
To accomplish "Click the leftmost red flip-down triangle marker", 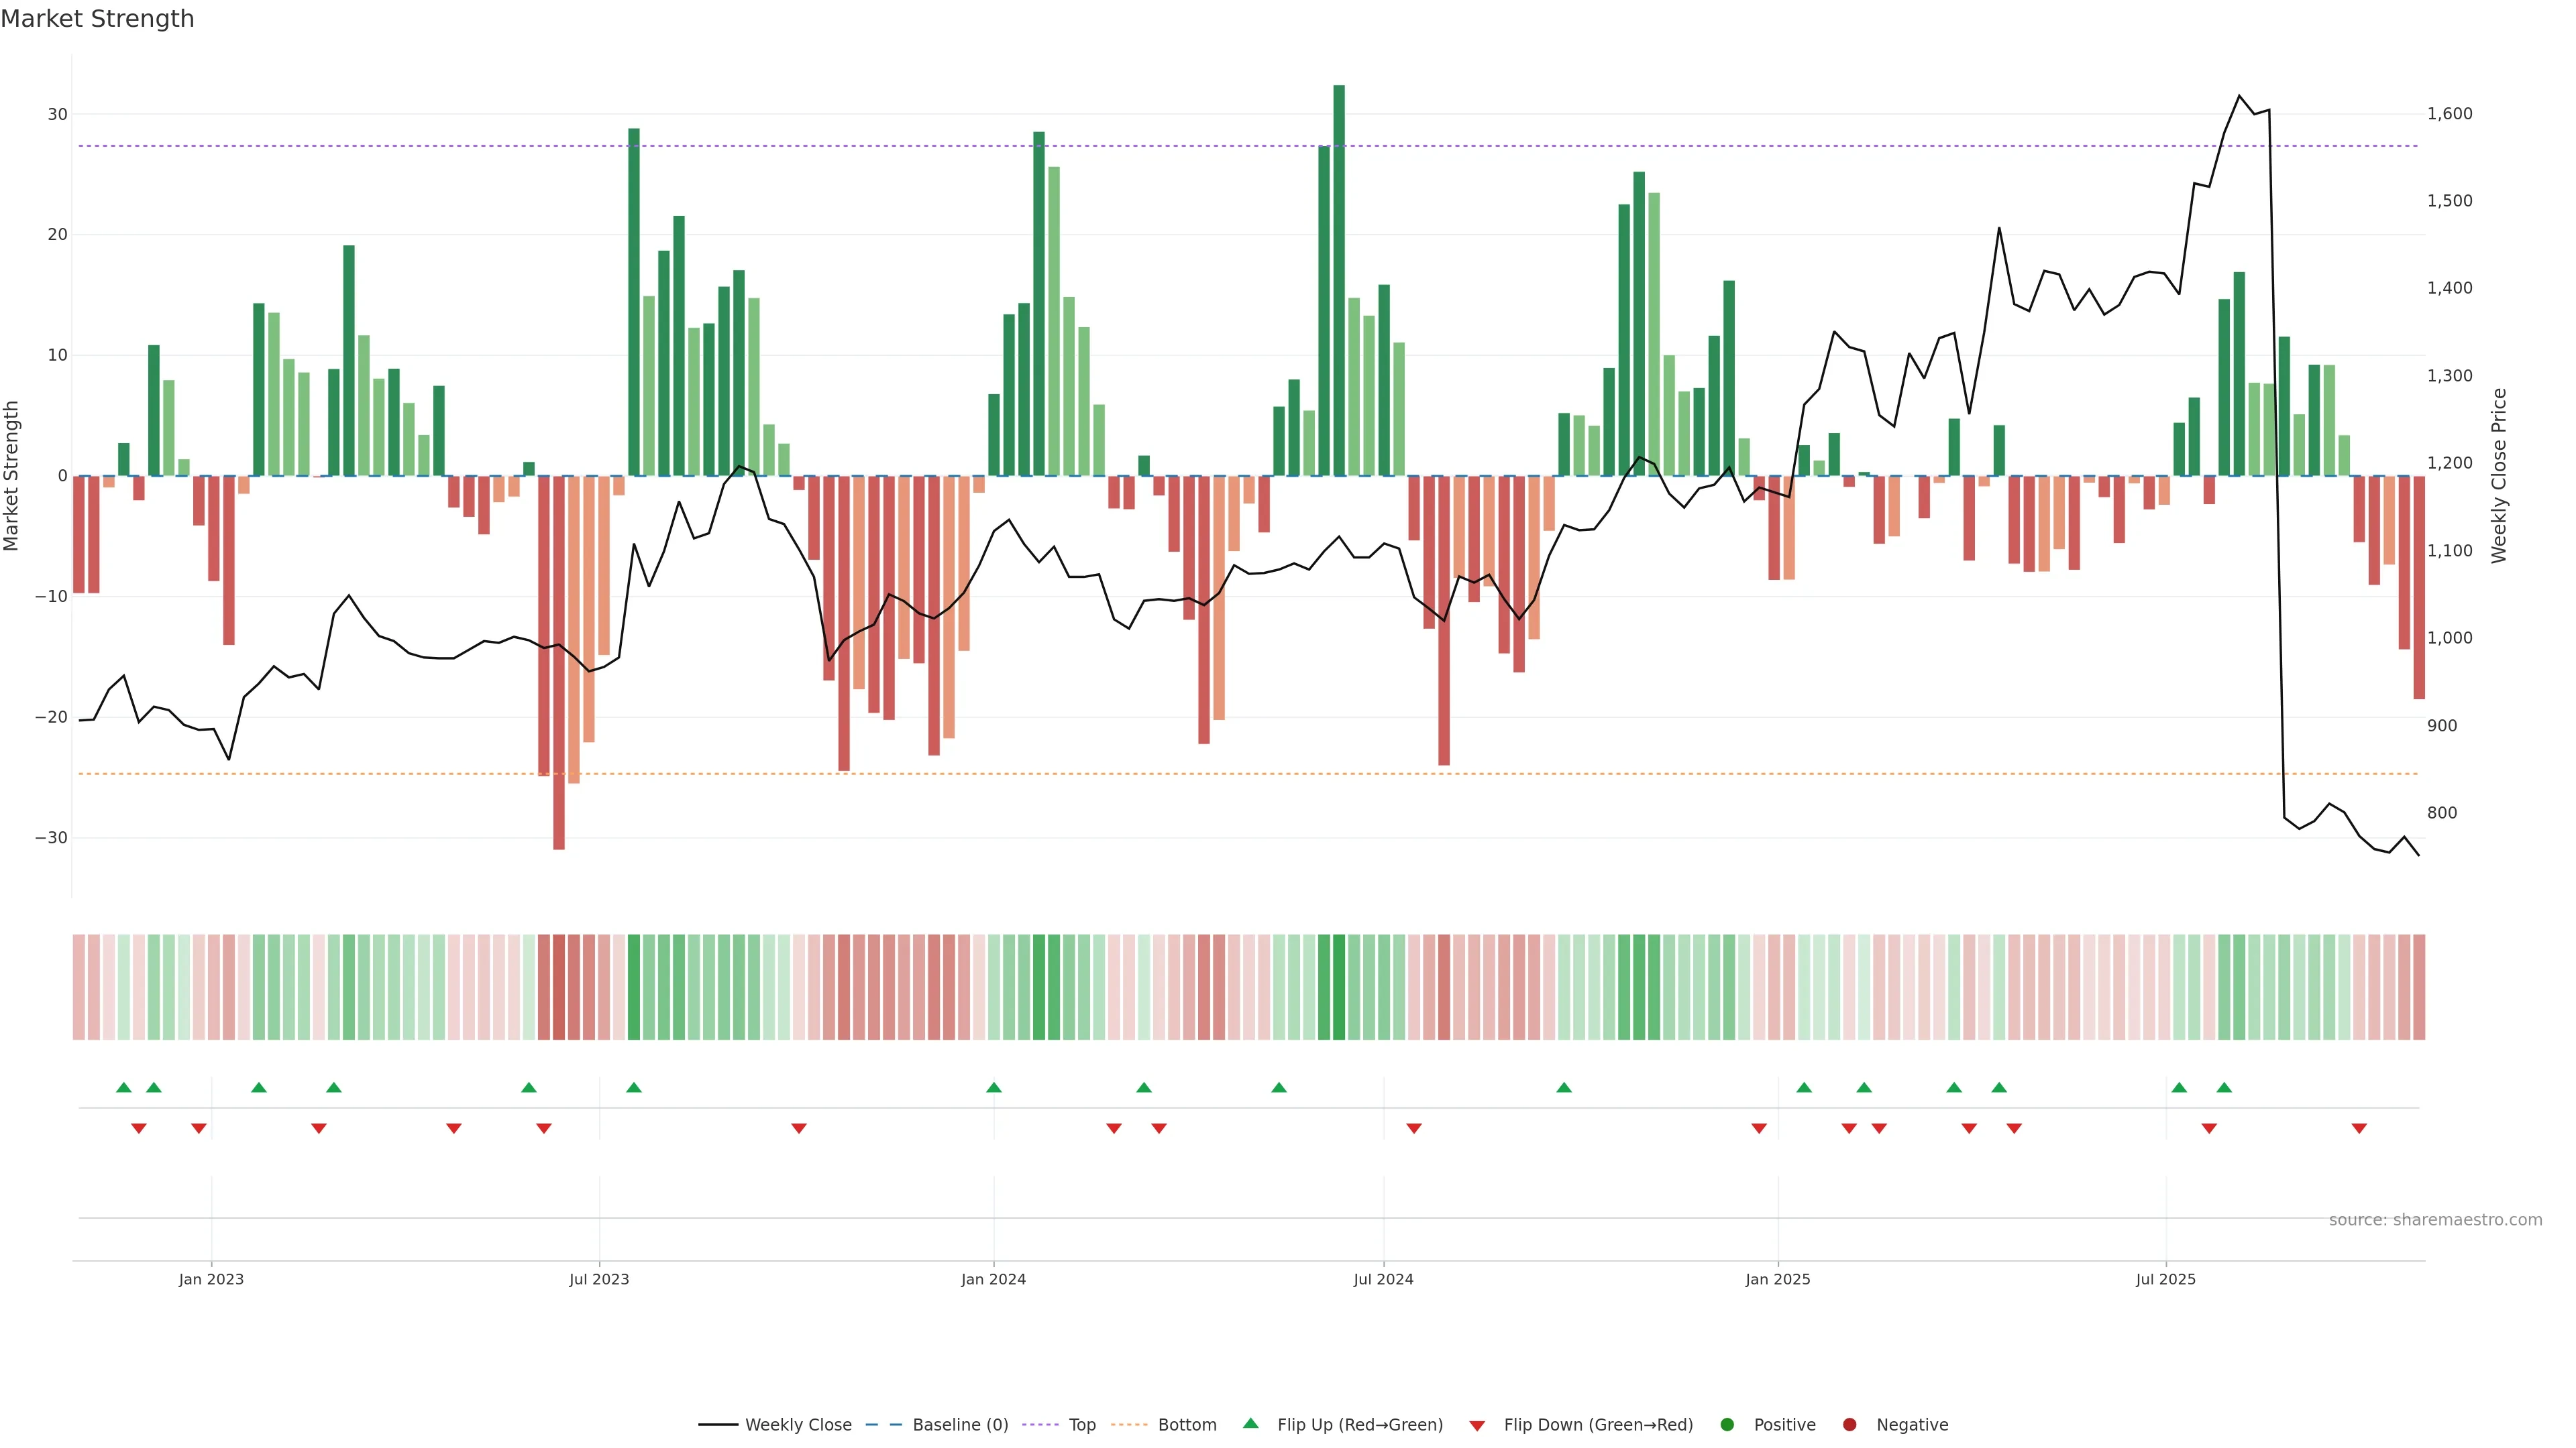I will point(139,1128).
